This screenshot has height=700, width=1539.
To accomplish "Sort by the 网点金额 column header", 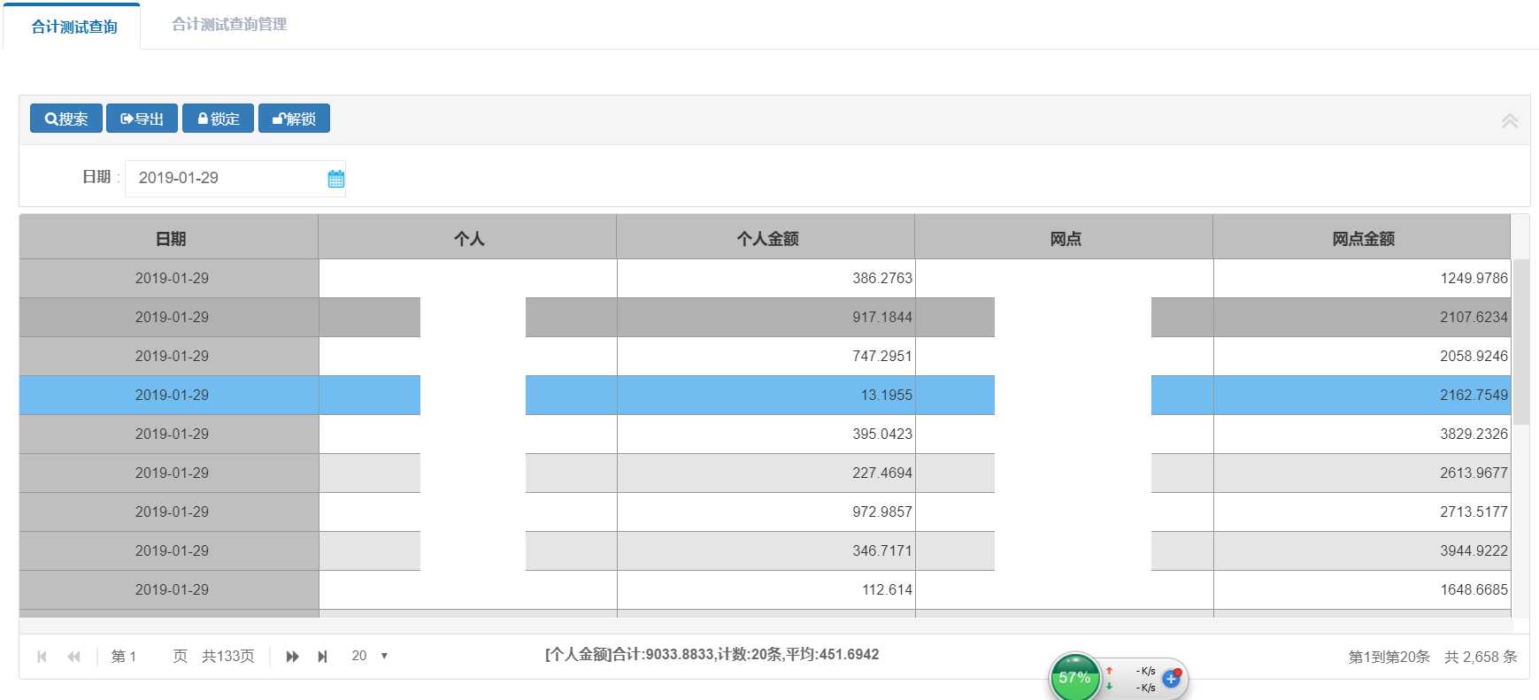I will (x=1362, y=238).
